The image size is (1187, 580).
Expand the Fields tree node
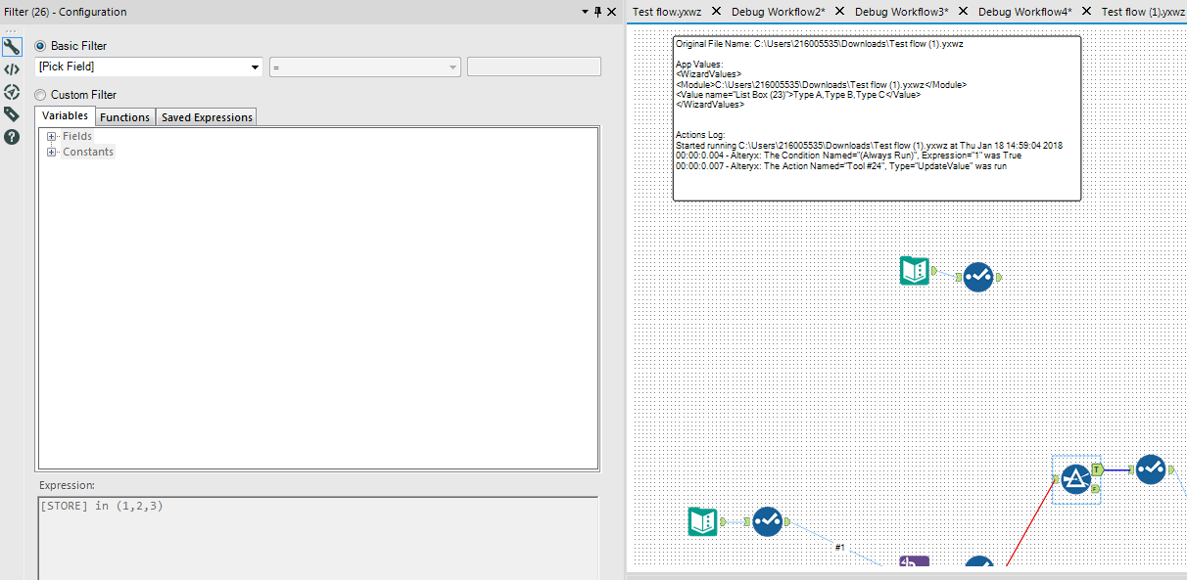50,136
